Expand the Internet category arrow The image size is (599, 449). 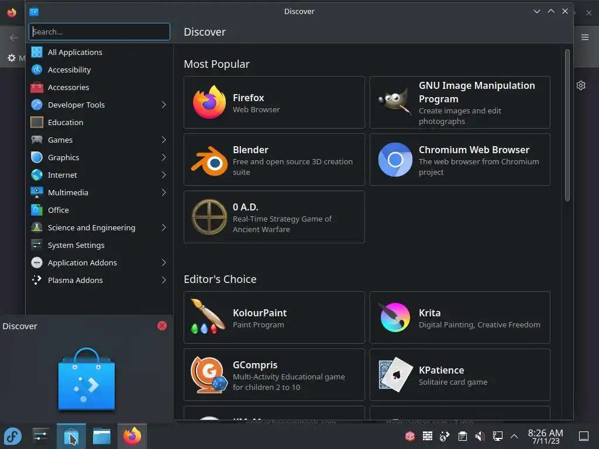(164, 175)
